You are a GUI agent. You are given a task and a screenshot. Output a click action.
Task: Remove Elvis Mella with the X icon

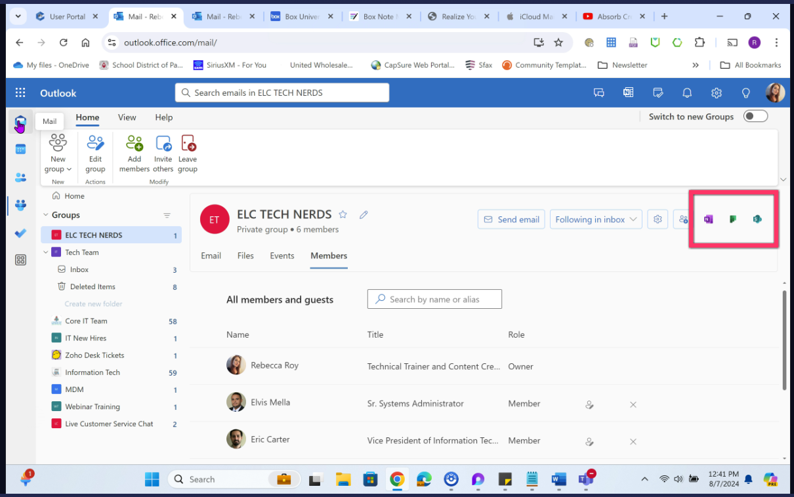pos(633,405)
